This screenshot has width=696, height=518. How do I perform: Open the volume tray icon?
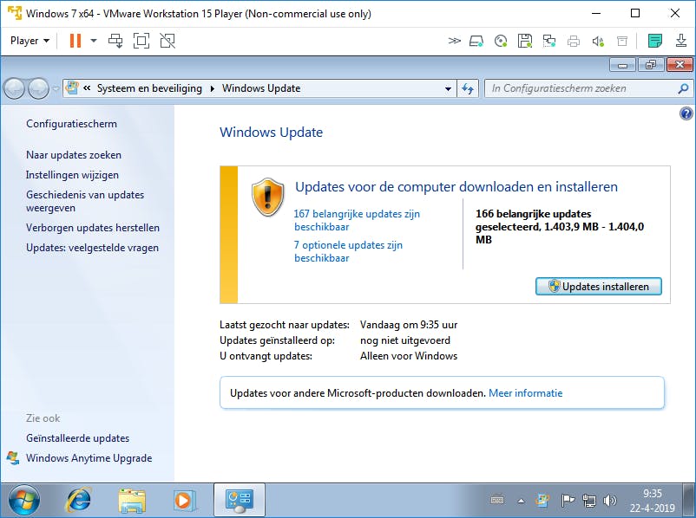pyautogui.click(x=610, y=501)
